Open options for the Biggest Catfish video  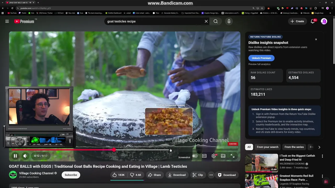click(322, 156)
